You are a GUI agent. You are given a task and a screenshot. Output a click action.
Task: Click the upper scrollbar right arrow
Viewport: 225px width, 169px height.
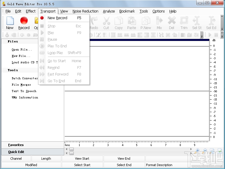point(191,149)
